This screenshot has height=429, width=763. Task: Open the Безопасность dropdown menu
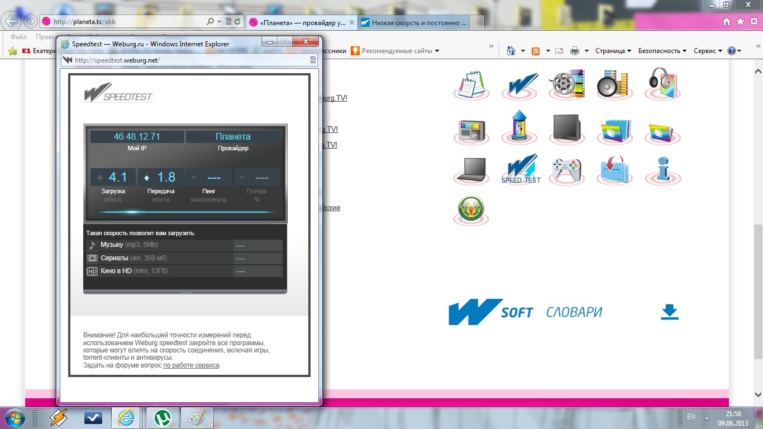coord(662,51)
